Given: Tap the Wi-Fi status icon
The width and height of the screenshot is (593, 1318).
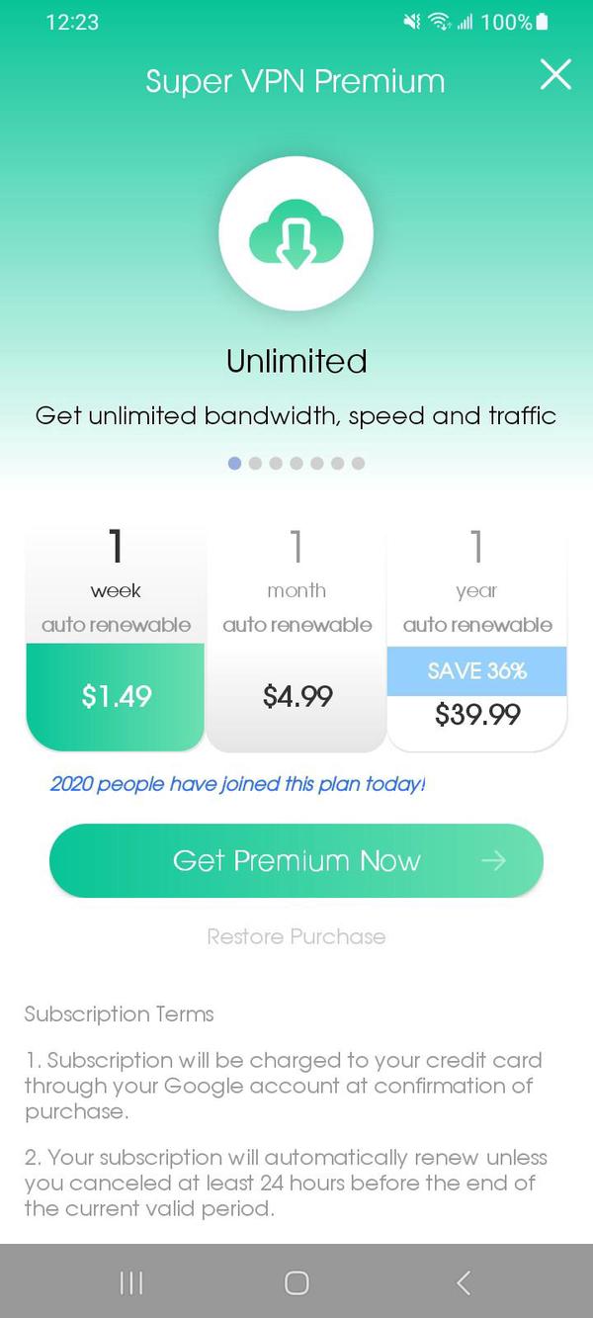Looking at the screenshot, I should click(439, 22).
